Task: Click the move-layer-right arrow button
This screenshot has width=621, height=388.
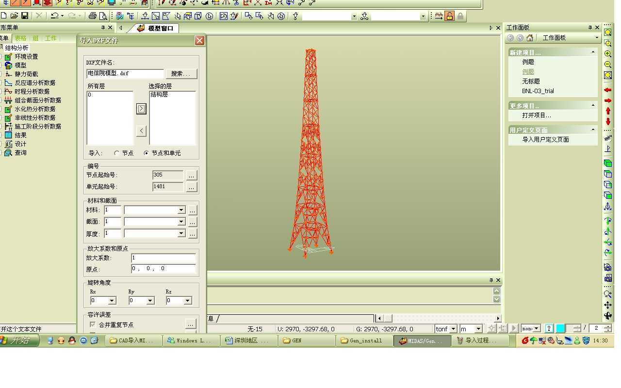Action: 141,109
